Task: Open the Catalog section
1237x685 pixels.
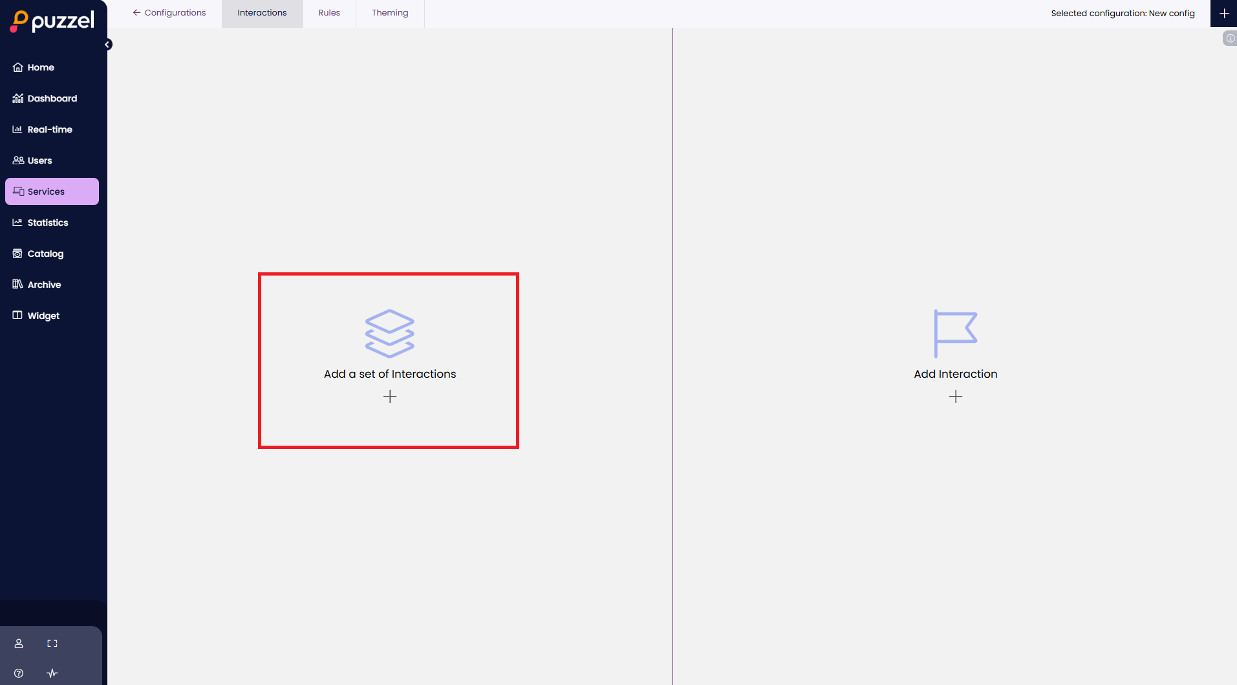Action: coord(45,254)
